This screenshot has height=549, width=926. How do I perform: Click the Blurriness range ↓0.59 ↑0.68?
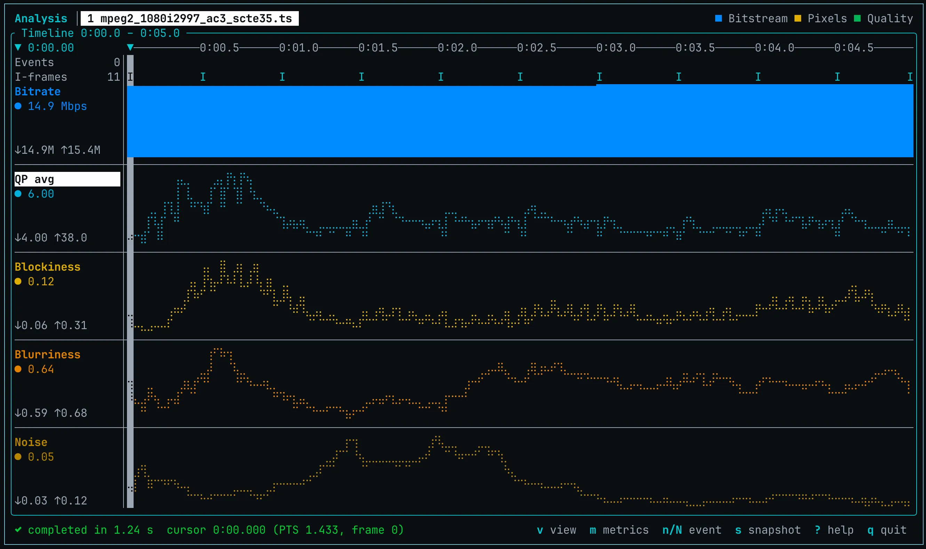coord(51,413)
